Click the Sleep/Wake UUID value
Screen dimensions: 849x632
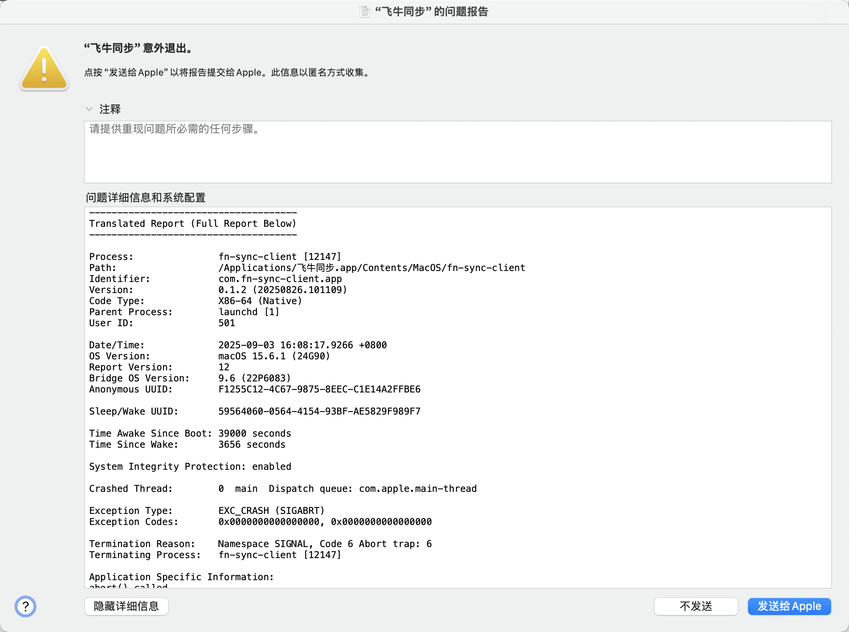[319, 411]
